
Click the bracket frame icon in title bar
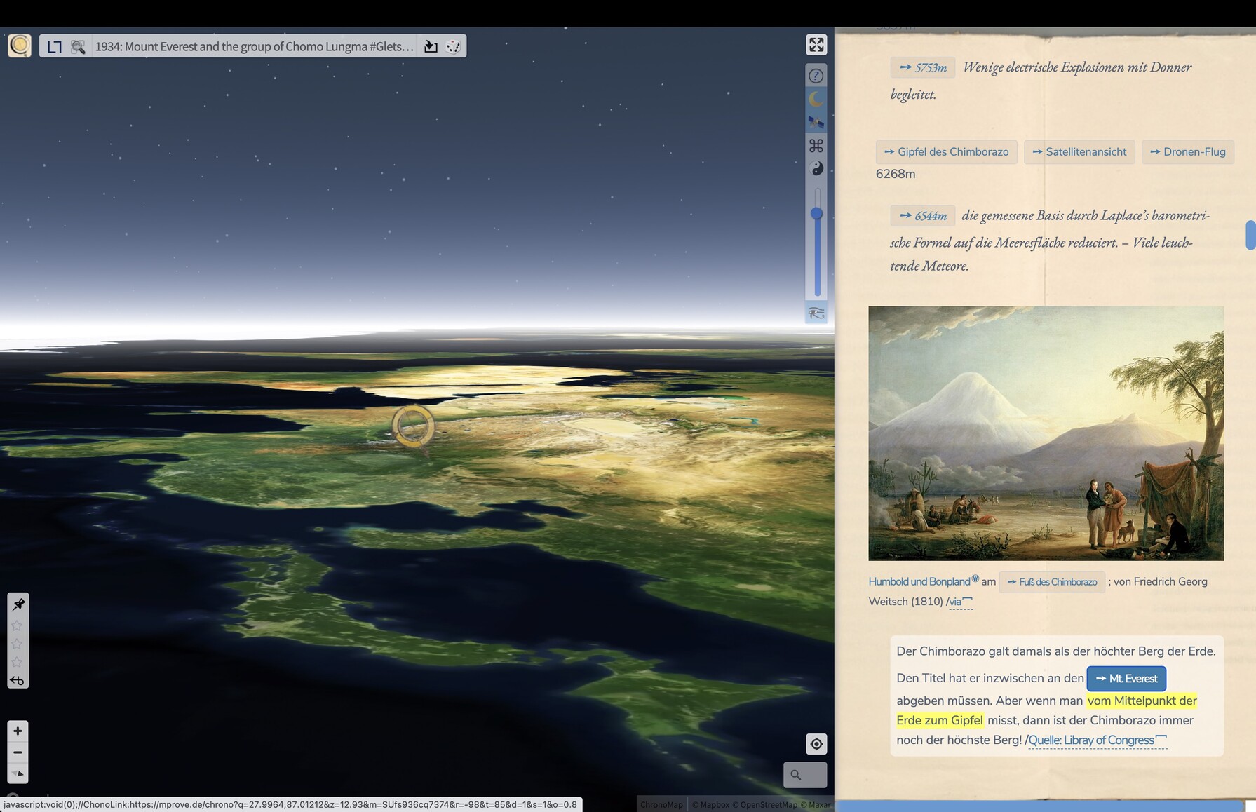(x=55, y=47)
